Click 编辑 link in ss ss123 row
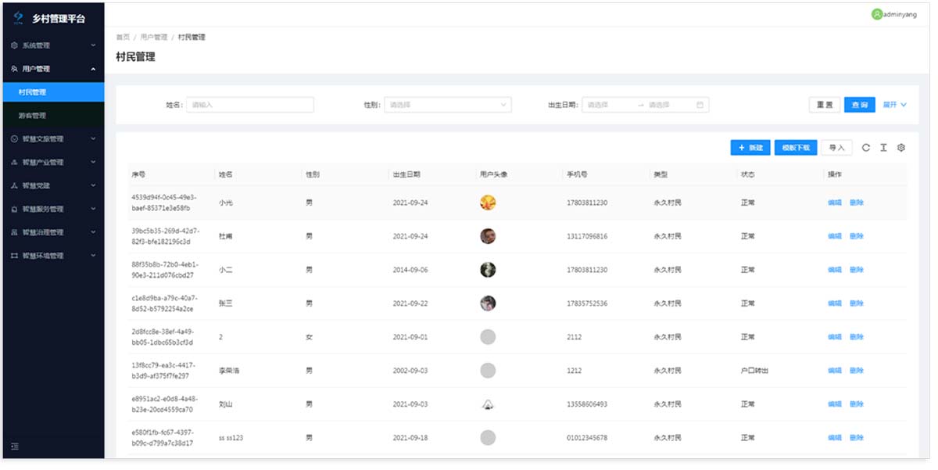The image size is (938, 470). pyautogui.click(x=835, y=438)
